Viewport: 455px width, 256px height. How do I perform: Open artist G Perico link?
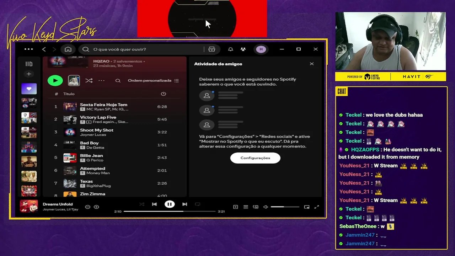[94, 160]
